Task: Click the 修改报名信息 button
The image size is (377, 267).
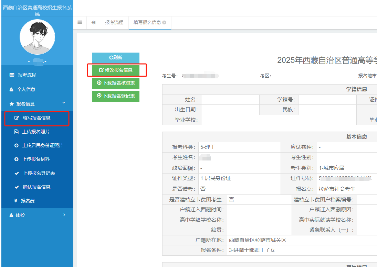Action: (x=116, y=71)
